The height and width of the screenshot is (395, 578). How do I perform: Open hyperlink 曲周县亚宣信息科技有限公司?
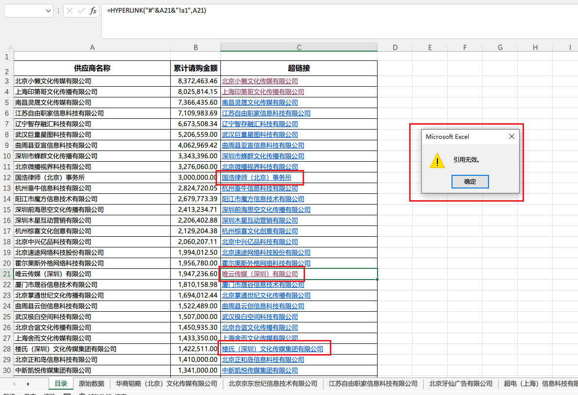tap(263, 146)
